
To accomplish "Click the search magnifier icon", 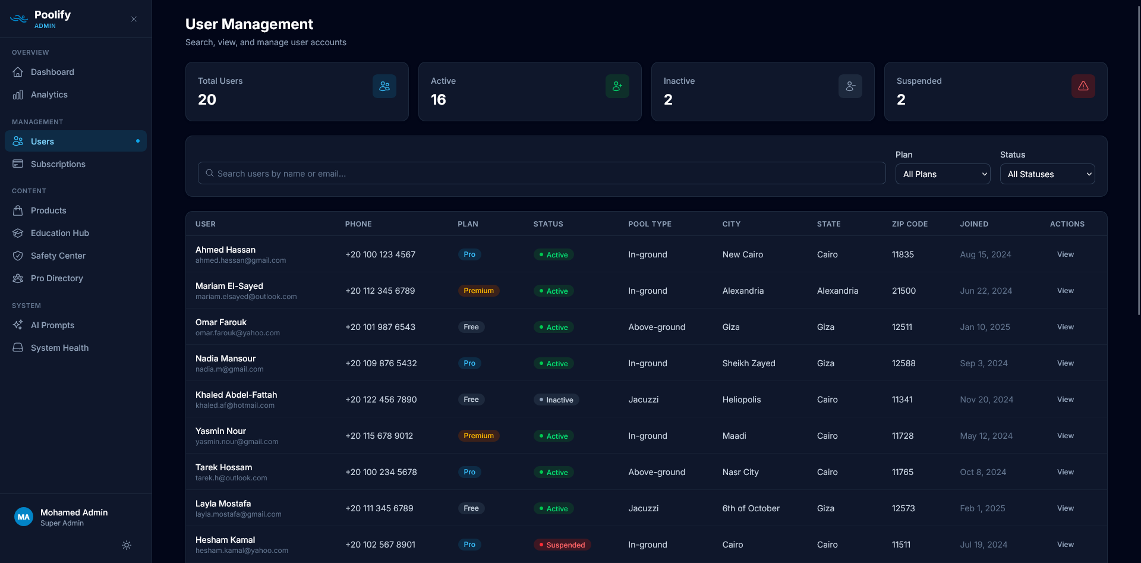I will tap(210, 173).
